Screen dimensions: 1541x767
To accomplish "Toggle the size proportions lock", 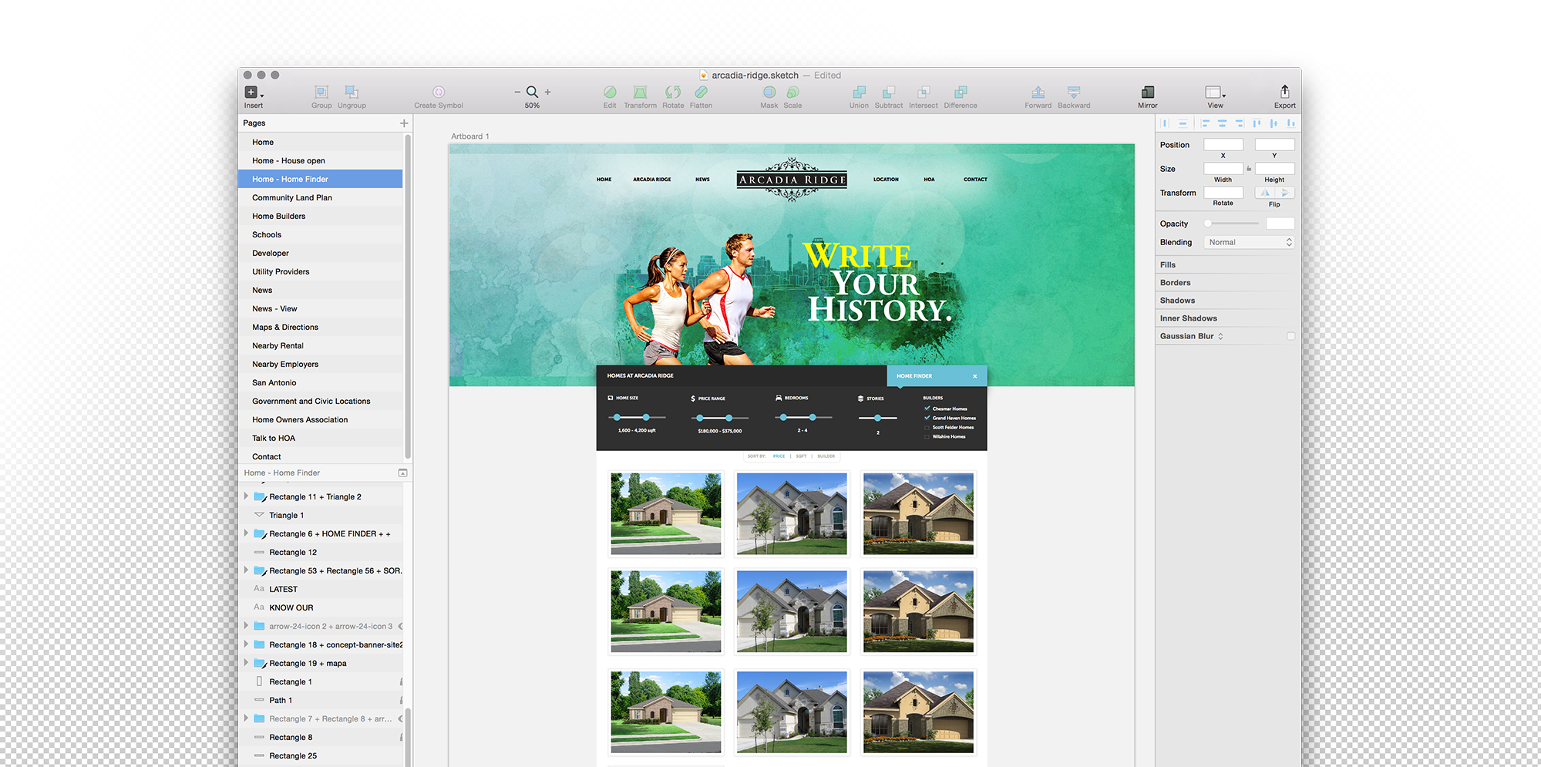I will (1249, 169).
